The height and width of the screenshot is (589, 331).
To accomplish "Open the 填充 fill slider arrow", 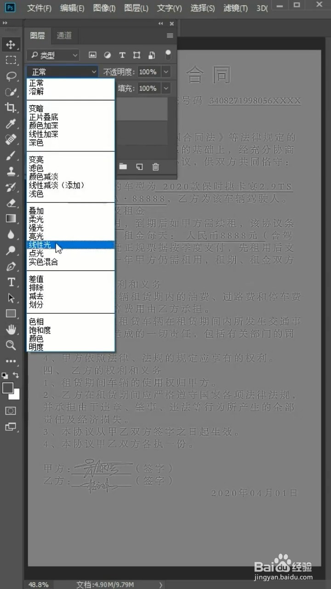I will 166,88.
